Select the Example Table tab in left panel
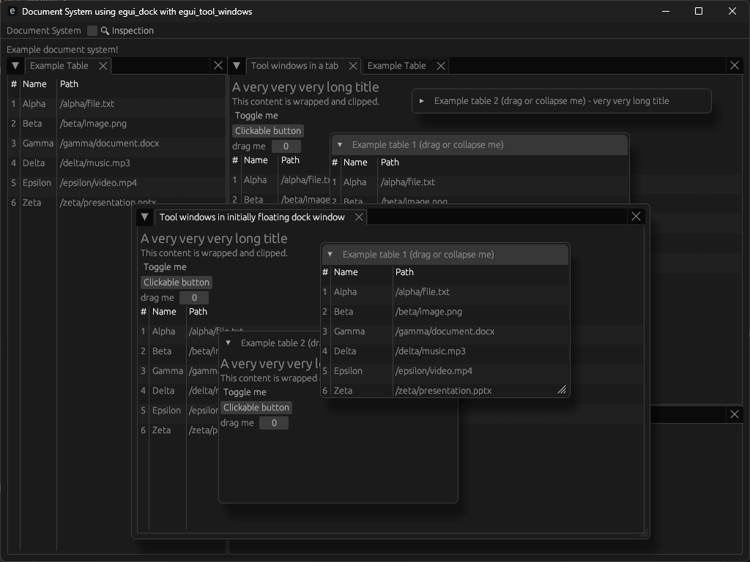Screen dimensions: 750x562 coord(59,66)
